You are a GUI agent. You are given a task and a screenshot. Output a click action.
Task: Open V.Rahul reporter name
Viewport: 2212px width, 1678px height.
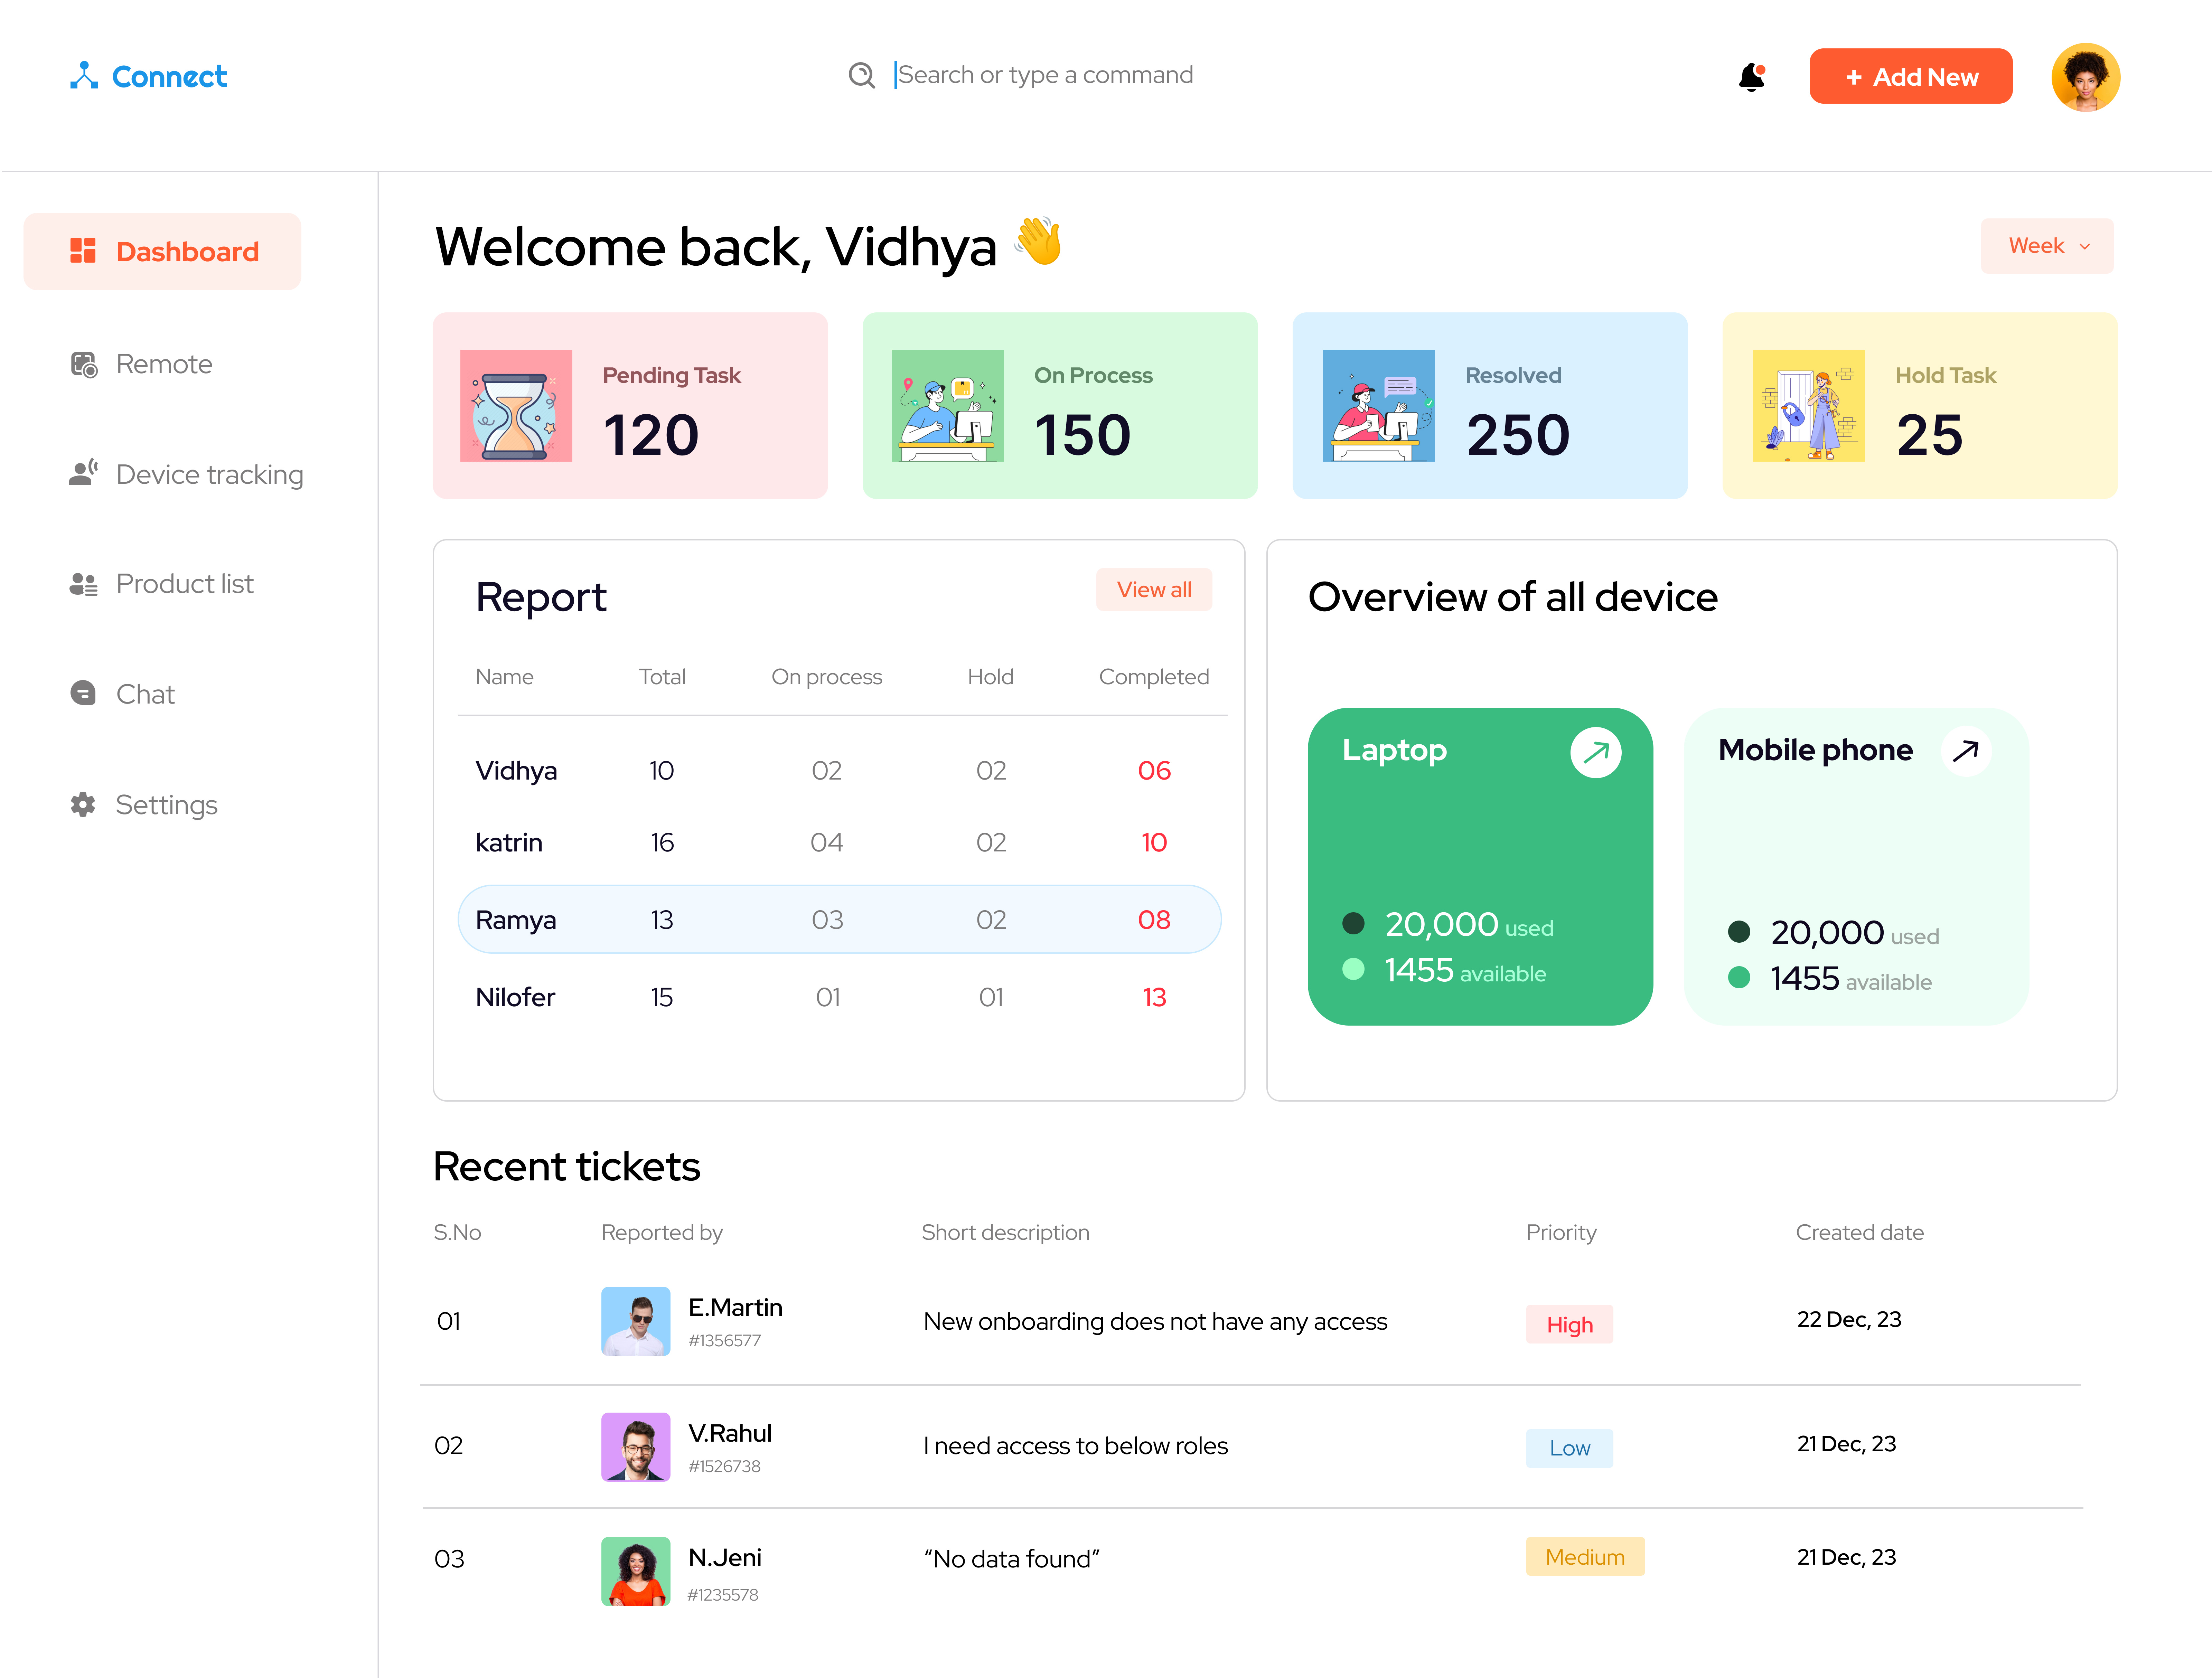click(x=730, y=1433)
